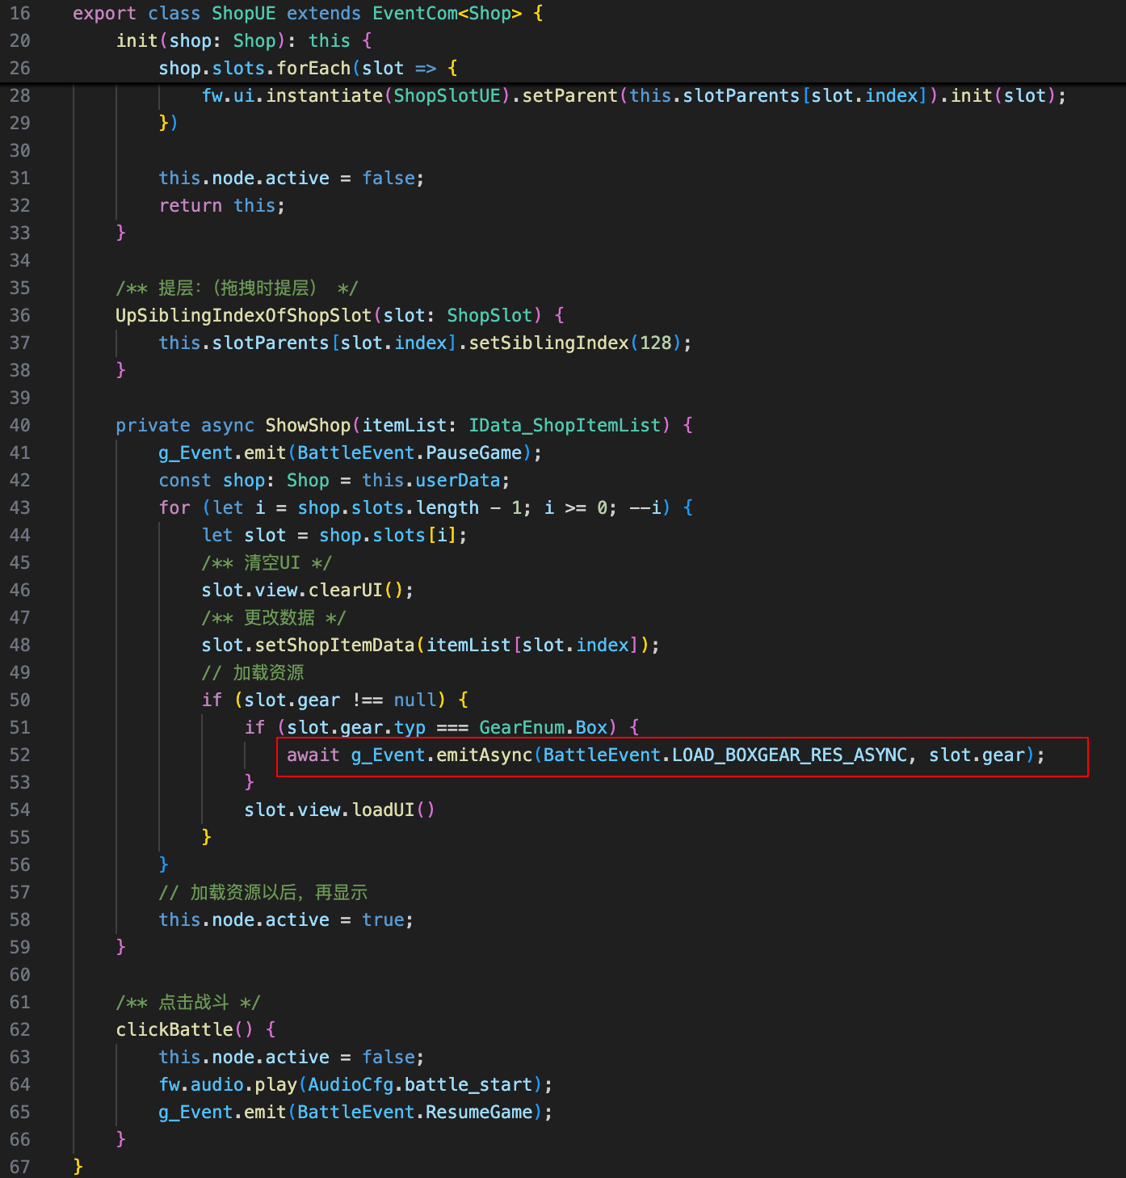The width and height of the screenshot is (1126, 1178).
Task: Click line number 36 in the gutter
Action: tap(20, 315)
